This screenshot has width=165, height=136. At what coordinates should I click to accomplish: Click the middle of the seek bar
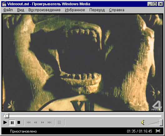[82, 116]
